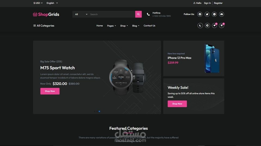Open the shopping cart icon
Viewport: 261px width, 146px height.
[x=222, y=25]
